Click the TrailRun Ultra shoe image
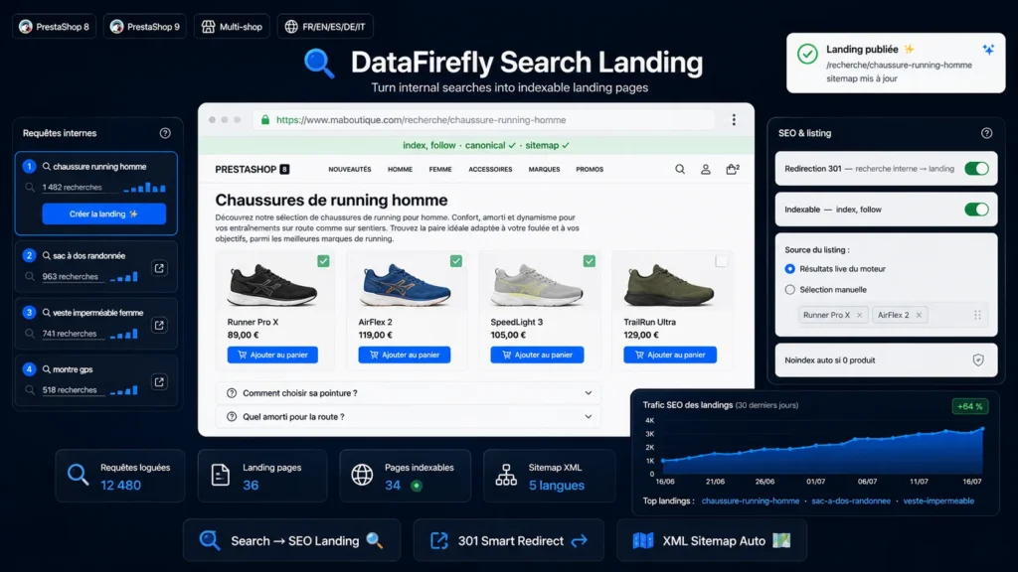This screenshot has height=572, width=1018. click(669, 285)
